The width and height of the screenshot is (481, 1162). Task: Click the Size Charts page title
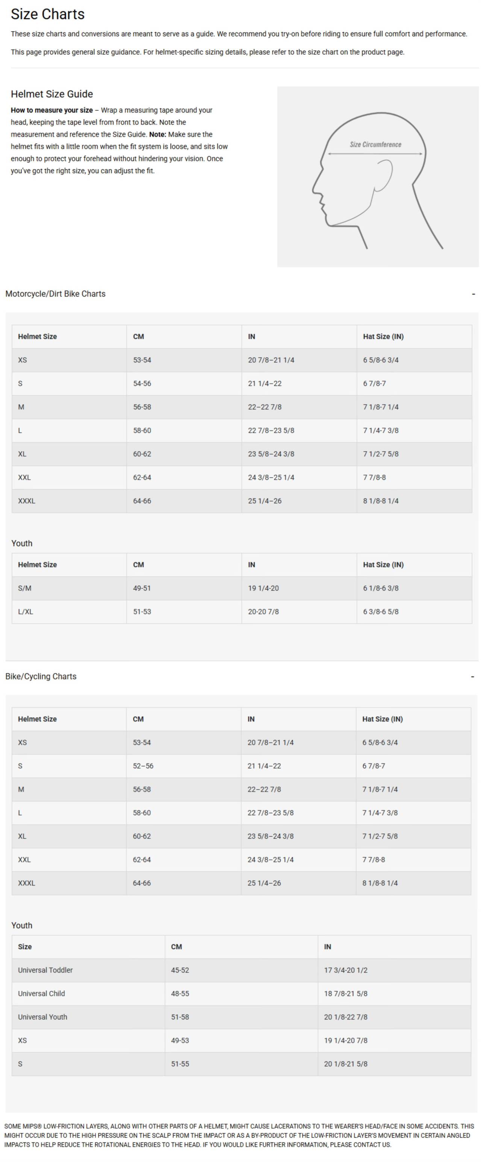pos(48,14)
